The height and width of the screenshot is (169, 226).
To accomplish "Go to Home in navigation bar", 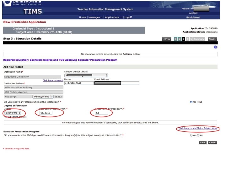I will tap(83, 17).
